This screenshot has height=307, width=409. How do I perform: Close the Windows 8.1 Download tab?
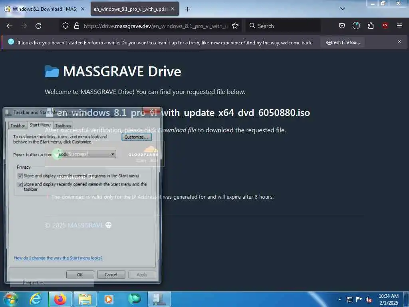pyautogui.click(x=83, y=9)
